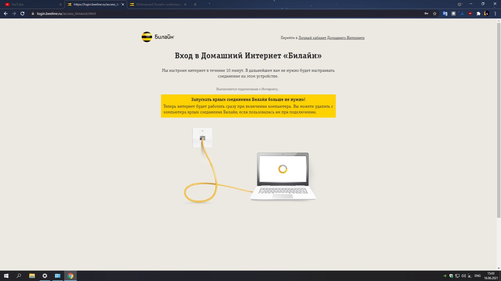Open the saved passwords key icon
This screenshot has height=281, width=501.
coord(426,13)
